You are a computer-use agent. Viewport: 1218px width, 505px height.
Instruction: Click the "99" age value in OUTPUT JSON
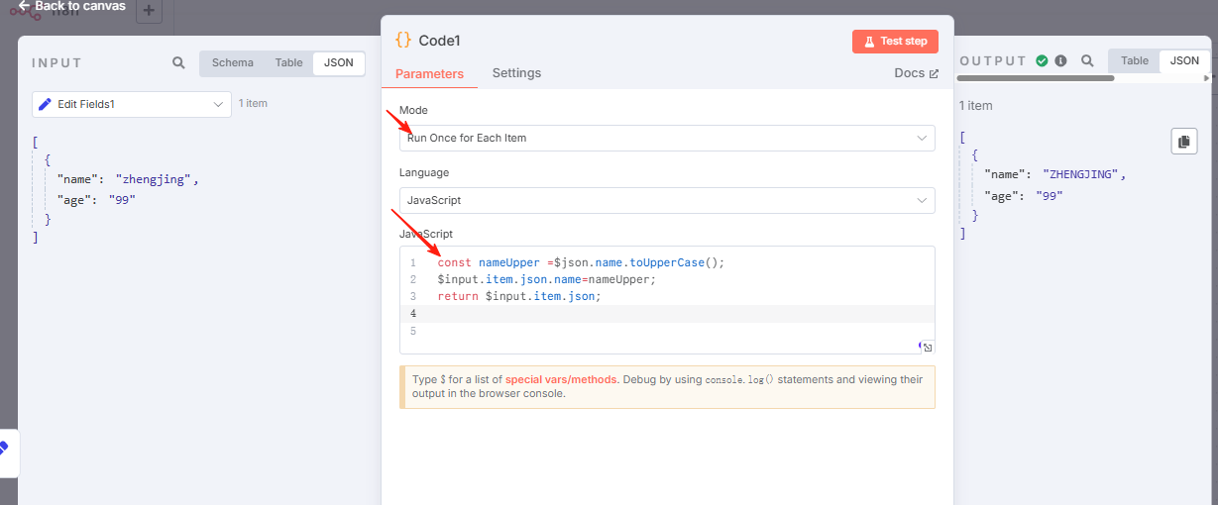pos(1050,196)
